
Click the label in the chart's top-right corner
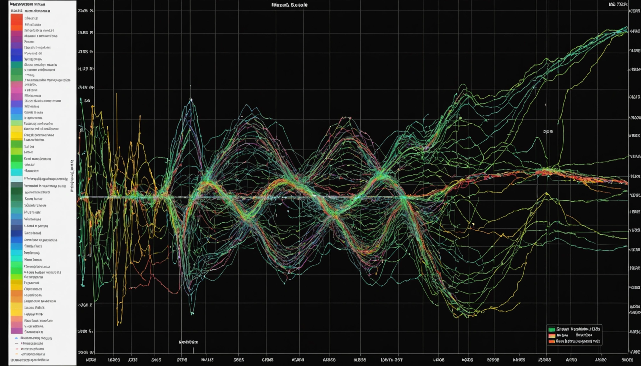pyautogui.click(x=618, y=4)
